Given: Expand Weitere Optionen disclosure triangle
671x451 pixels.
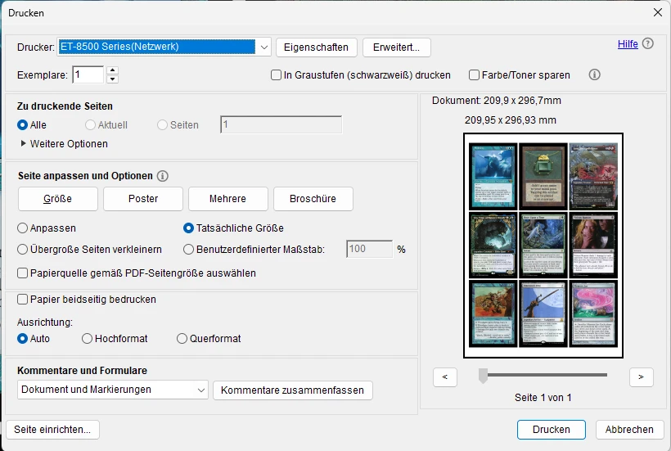Looking at the screenshot, I should (24, 144).
